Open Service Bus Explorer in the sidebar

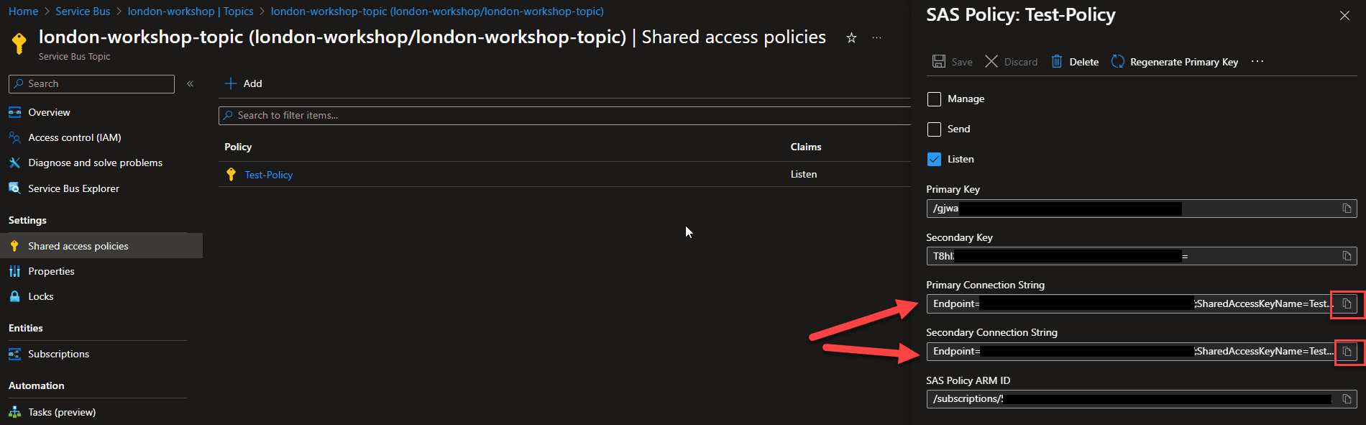(73, 188)
